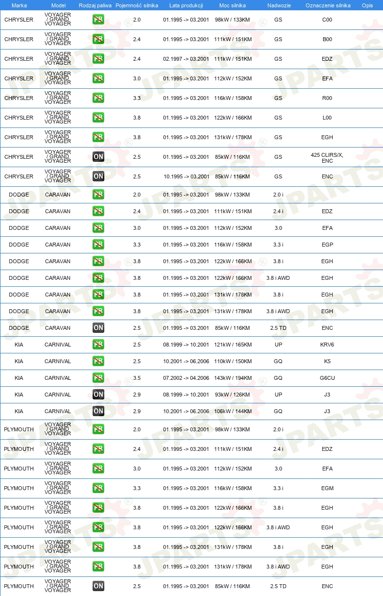This screenshot has width=383, height=596.
Task: Select petrol icon in Dodge Caravan EGP row
Action: click(x=98, y=245)
